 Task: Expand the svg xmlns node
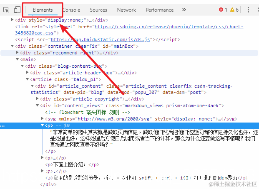[x=42, y=118]
